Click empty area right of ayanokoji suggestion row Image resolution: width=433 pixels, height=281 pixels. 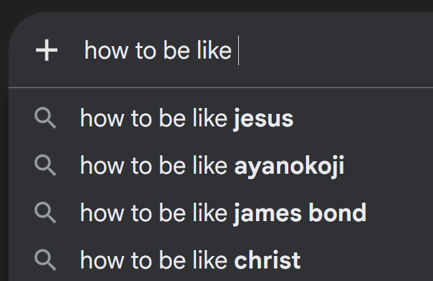pos(388,165)
